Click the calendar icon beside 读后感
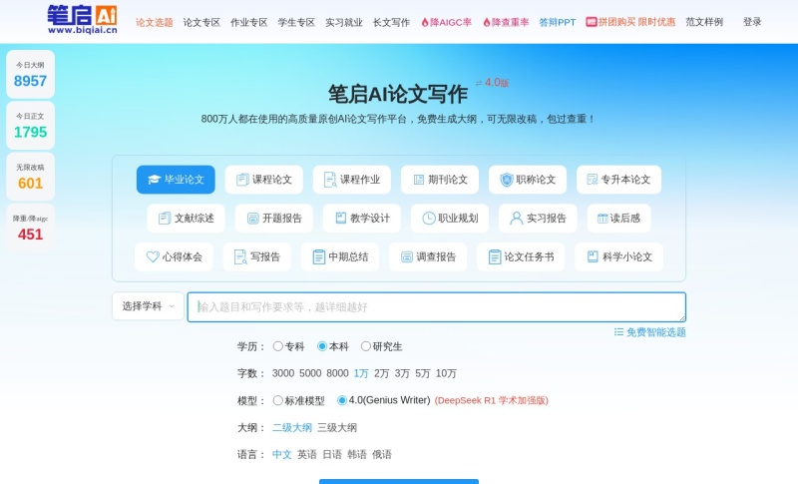Viewport: 798px width, 484px height. [602, 219]
